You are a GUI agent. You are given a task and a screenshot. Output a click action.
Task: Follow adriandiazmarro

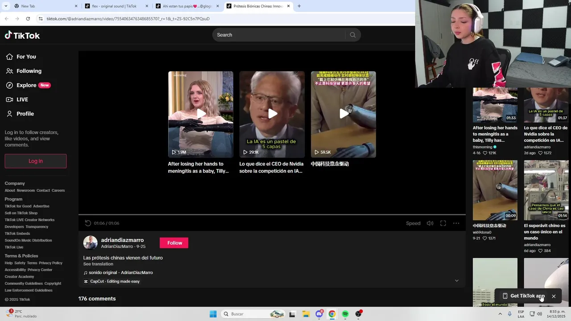[174, 243]
